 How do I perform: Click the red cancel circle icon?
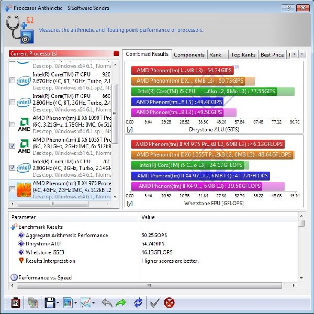coord(169,302)
